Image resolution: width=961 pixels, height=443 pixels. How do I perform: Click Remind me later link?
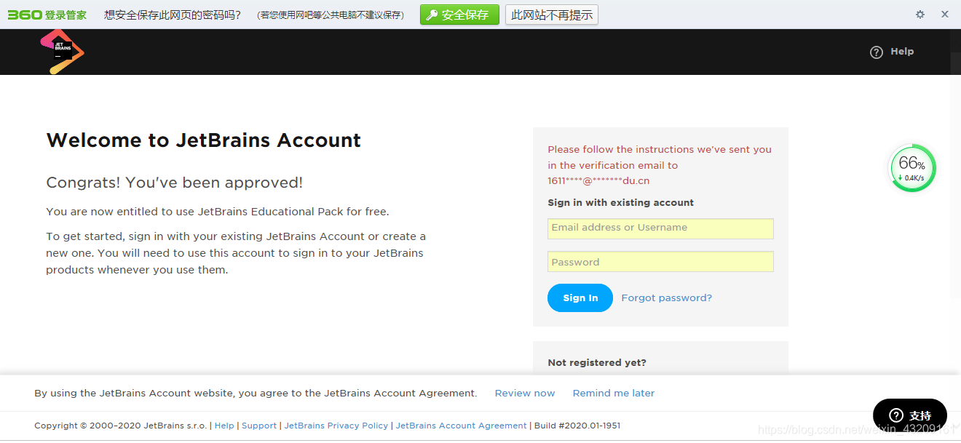pyautogui.click(x=614, y=394)
